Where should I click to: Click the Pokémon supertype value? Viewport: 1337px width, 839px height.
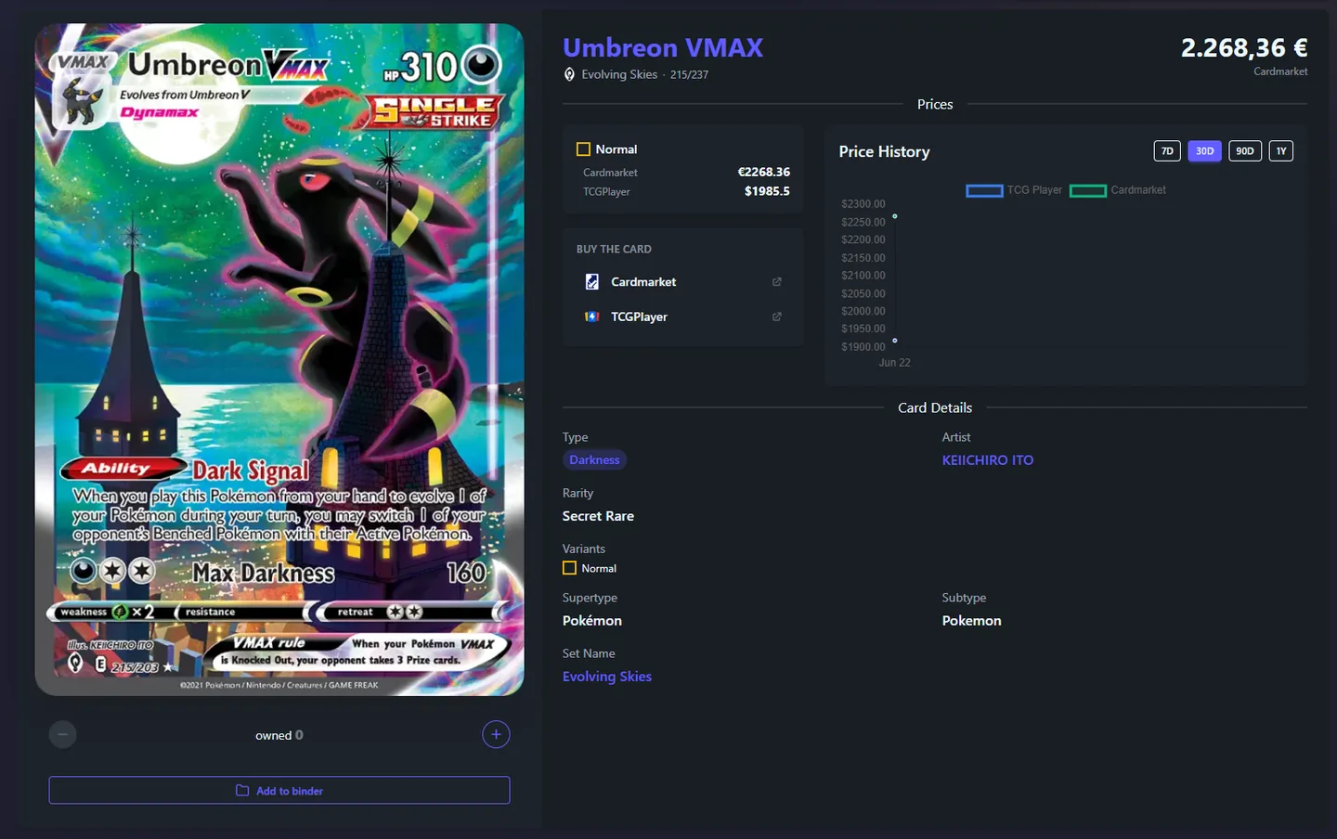(591, 621)
